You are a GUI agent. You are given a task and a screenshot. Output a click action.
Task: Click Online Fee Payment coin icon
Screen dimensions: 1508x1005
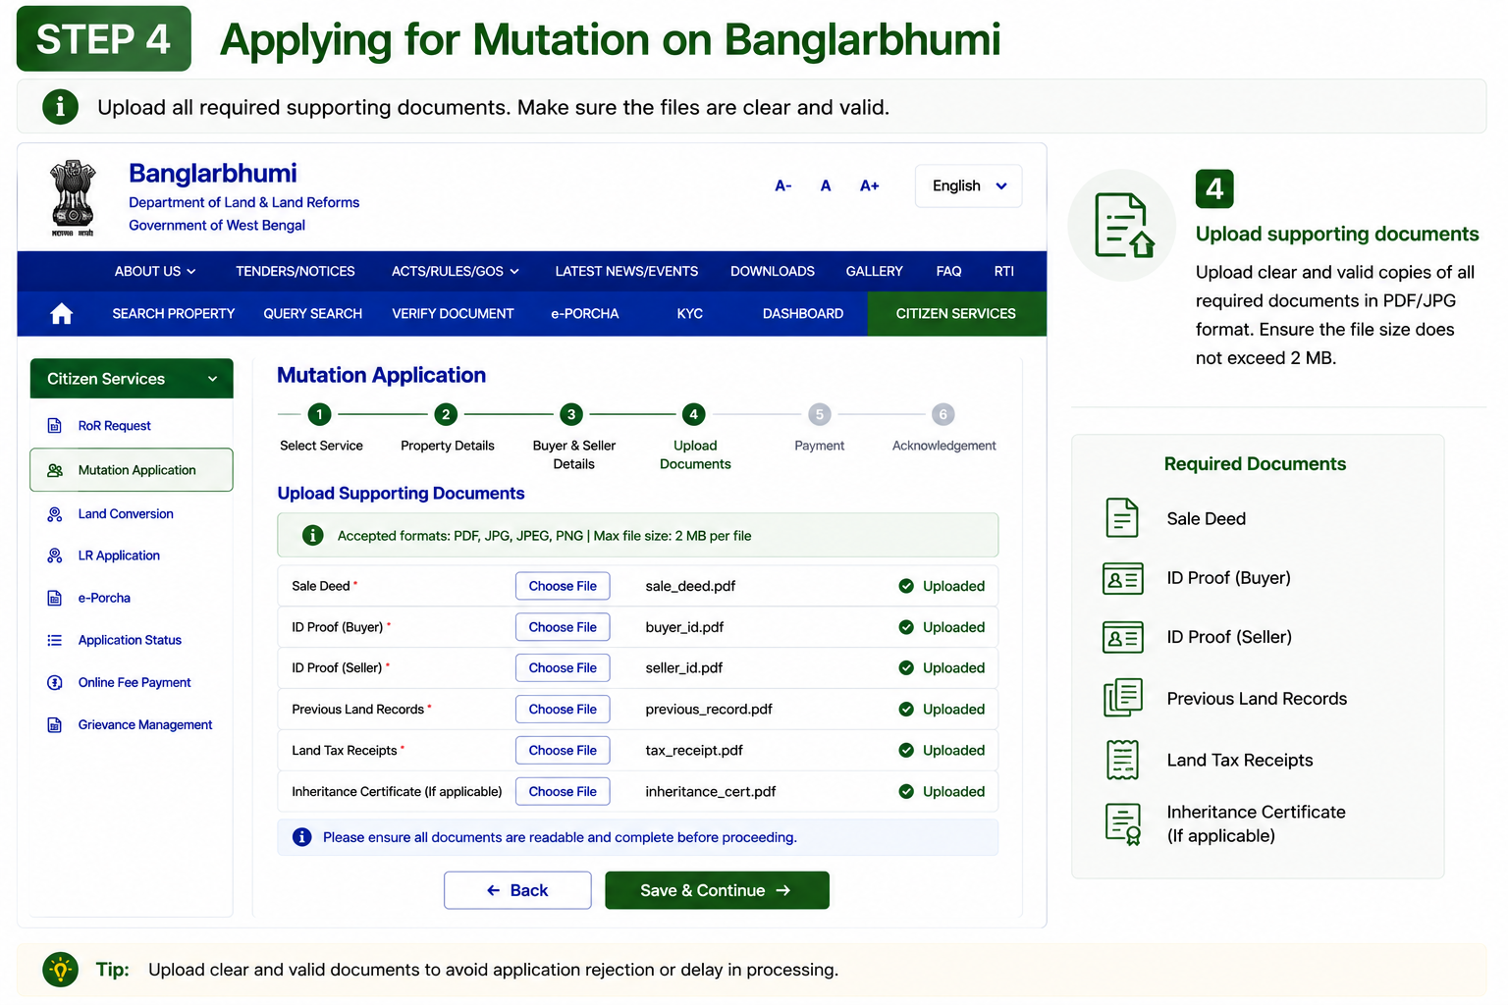coord(55,682)
